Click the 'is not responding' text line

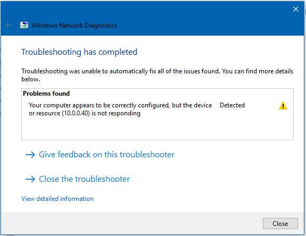pyautogui.click(x=85, y=113)
